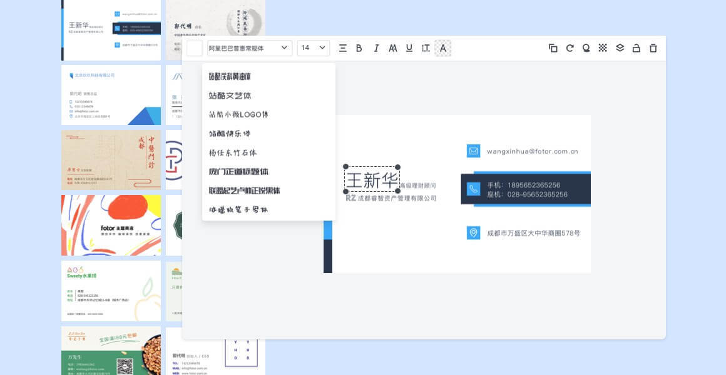
Task: Duplicate the selected text element
Action: [x=553, y=48]
